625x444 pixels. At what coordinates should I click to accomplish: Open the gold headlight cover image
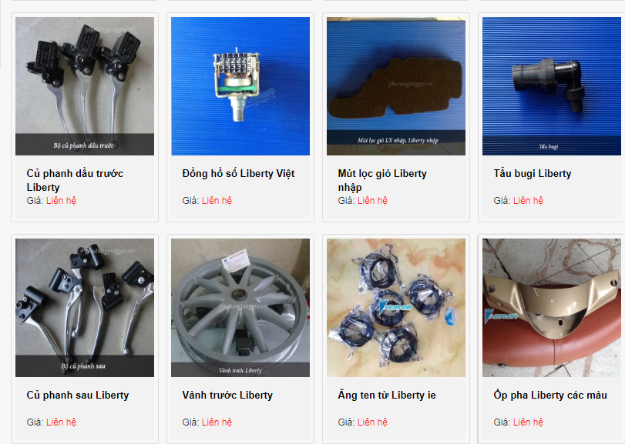pyautogui.click(x=552, y=308)
